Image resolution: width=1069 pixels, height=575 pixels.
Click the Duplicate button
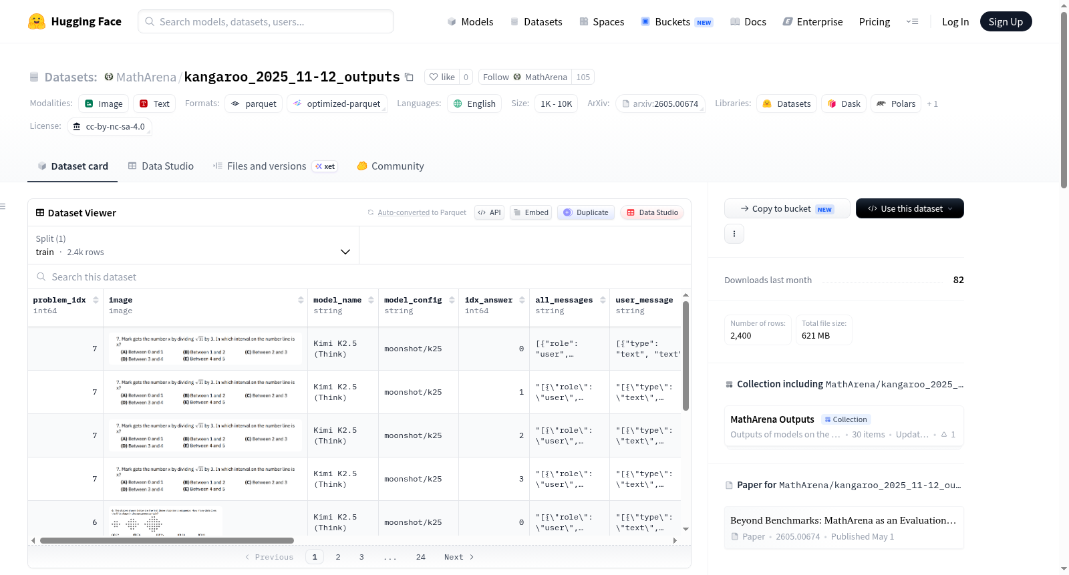tap(586, 212)
